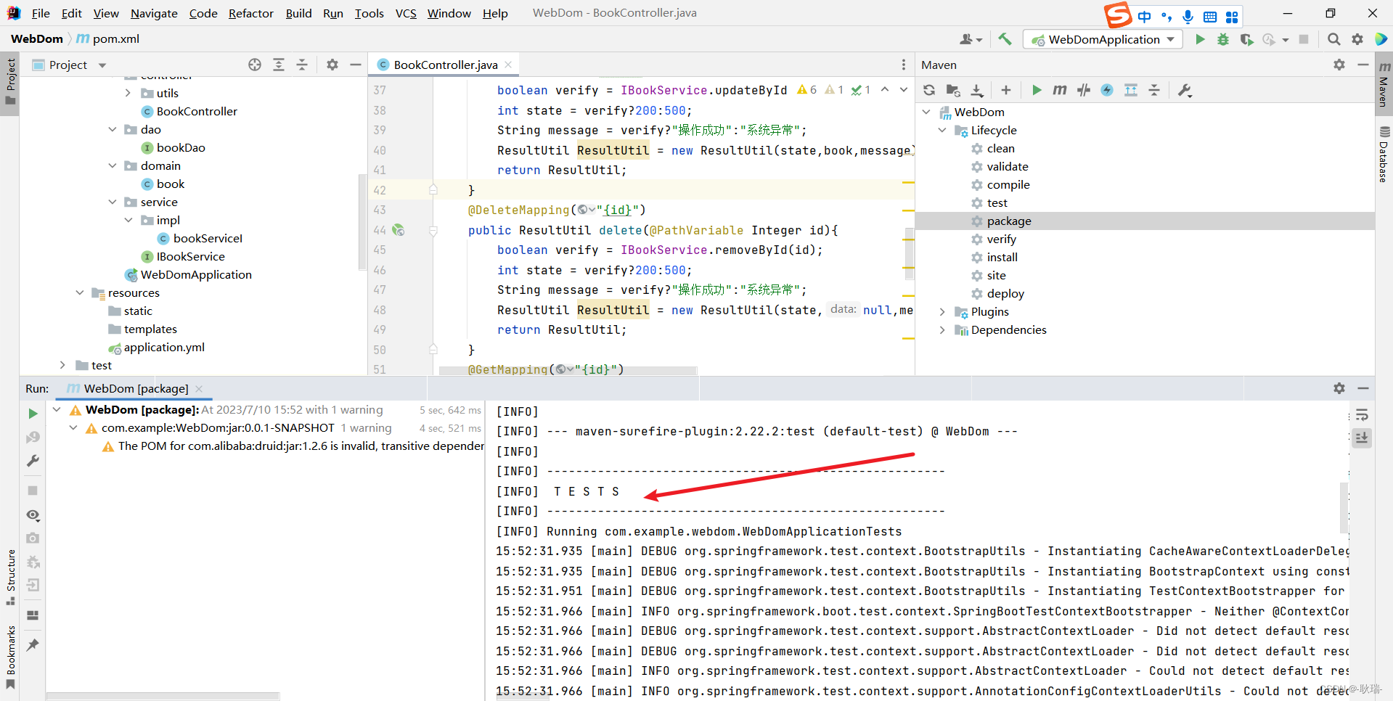Open editor tabs more options menu

[x=904, y=65]
